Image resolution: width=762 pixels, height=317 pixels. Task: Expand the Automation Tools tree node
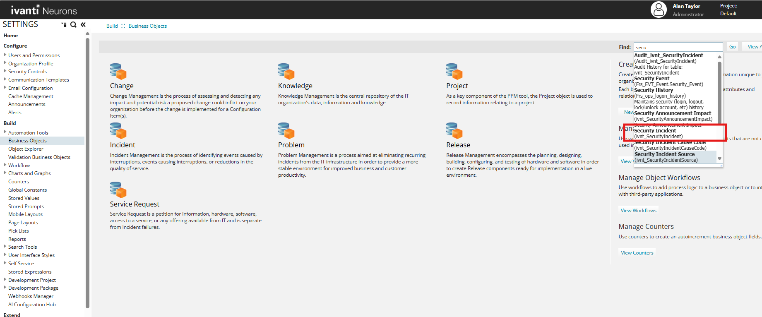coord(5,132)
